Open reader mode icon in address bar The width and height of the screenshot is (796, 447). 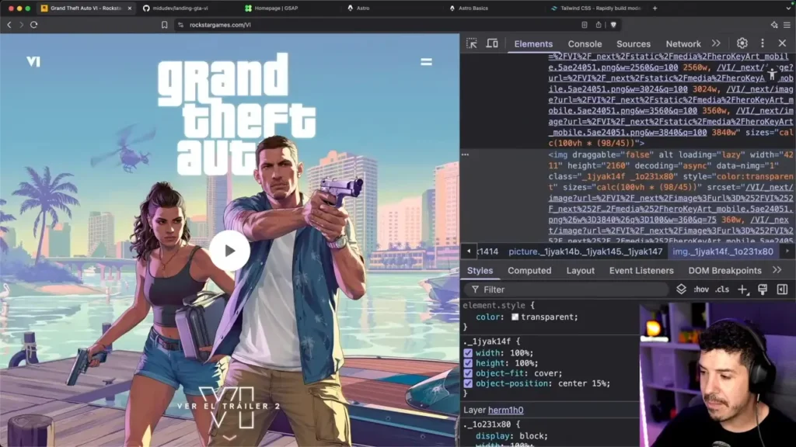pyautogui.click(x=585, y=24)
